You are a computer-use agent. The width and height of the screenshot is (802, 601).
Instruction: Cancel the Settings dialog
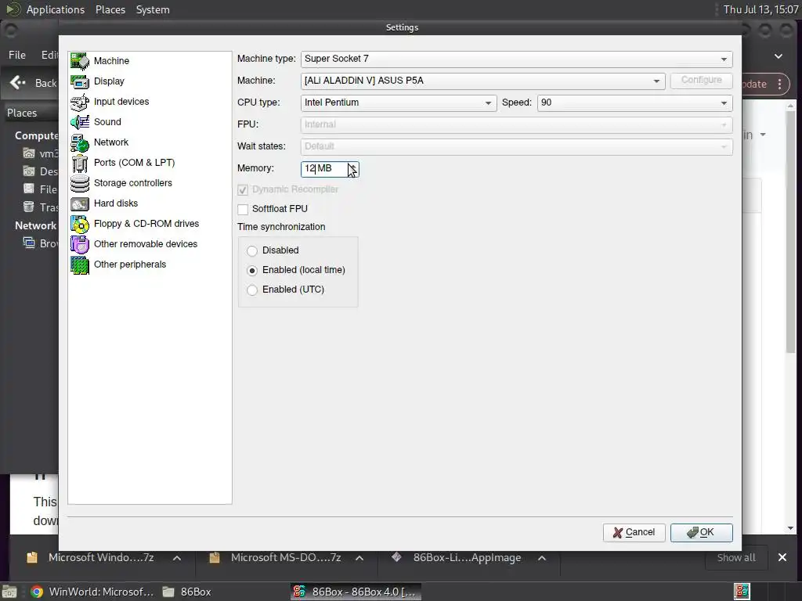click(x=634, y=532)
